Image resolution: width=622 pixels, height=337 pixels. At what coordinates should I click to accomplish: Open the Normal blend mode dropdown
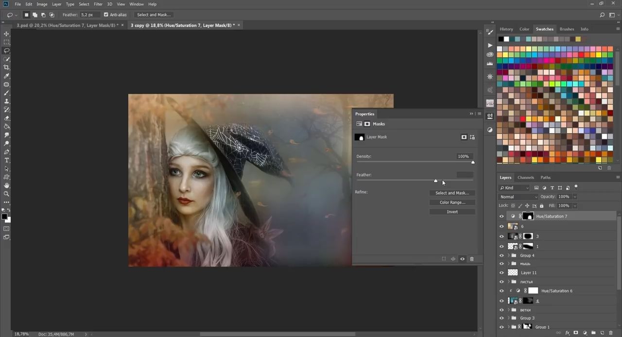pyautogui.click(x=518, y=197)
